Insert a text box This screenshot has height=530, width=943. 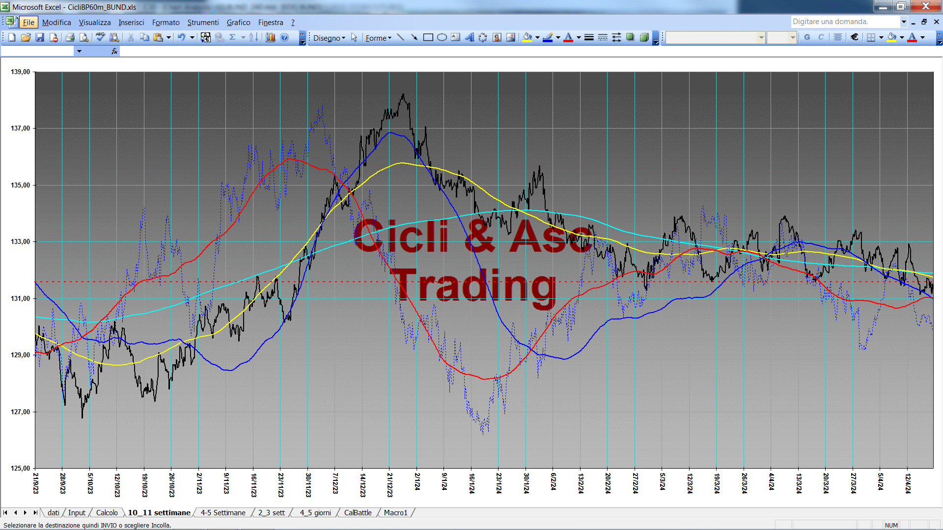[x=456, y=37]
